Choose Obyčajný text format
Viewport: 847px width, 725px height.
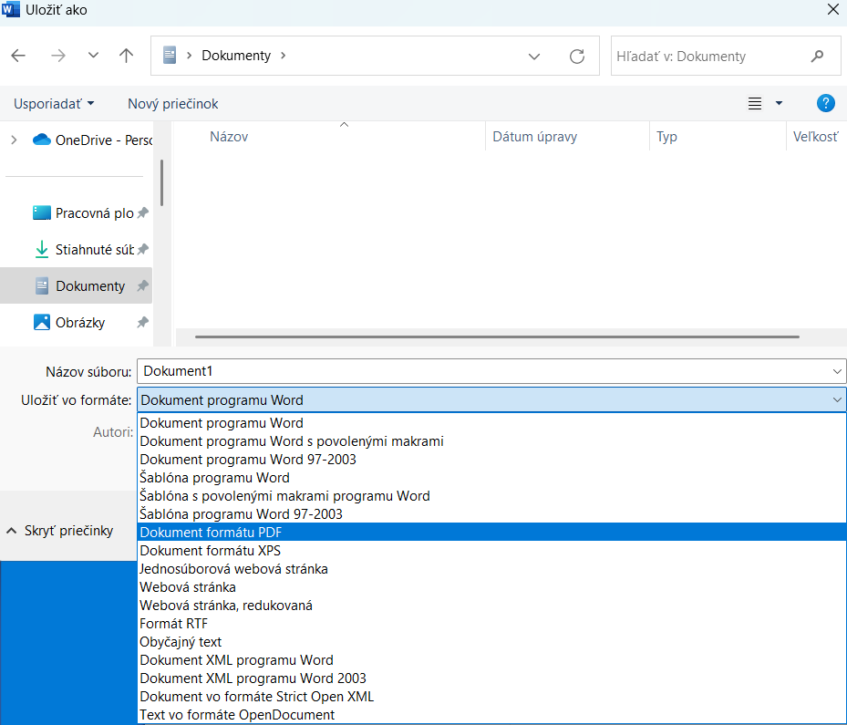tap(491, 642)
